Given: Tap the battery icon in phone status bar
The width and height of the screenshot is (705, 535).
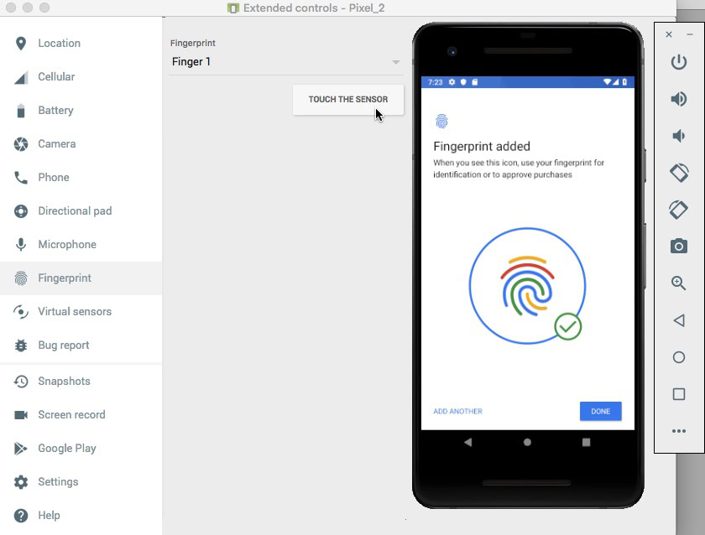Looking at the screenshot, I should tap(624, 82).
